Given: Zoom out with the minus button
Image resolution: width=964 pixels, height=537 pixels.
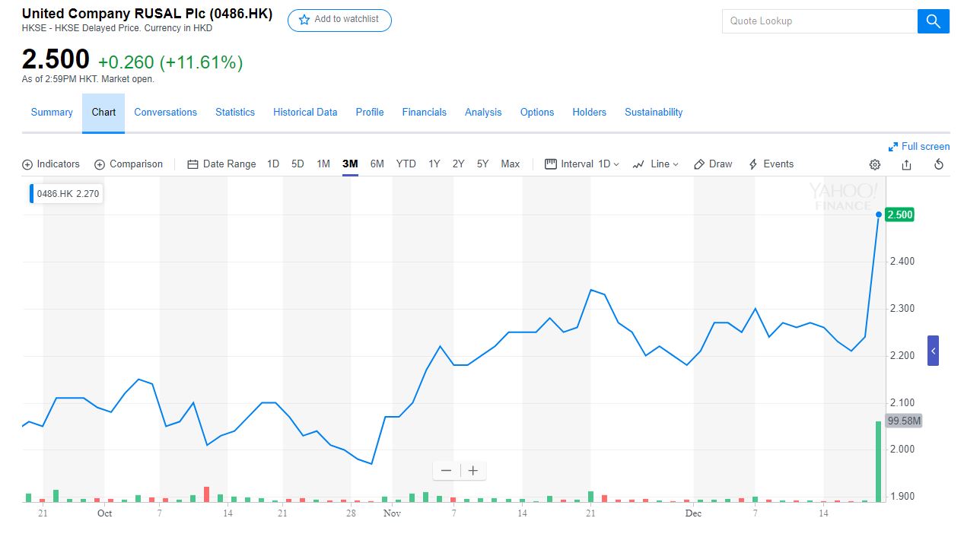Looking at the screenshot, I should [x=446, y=471].
